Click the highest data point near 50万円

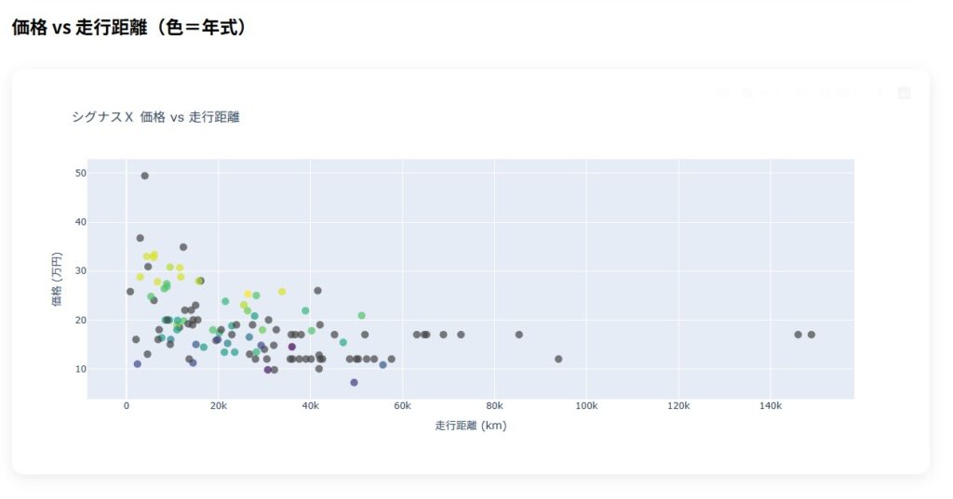click(x=144, y=176)
